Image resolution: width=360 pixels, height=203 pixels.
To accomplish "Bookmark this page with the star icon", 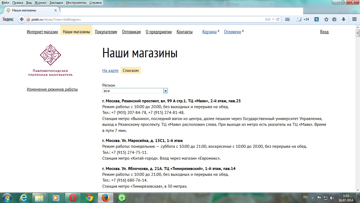I will point(326,19).
